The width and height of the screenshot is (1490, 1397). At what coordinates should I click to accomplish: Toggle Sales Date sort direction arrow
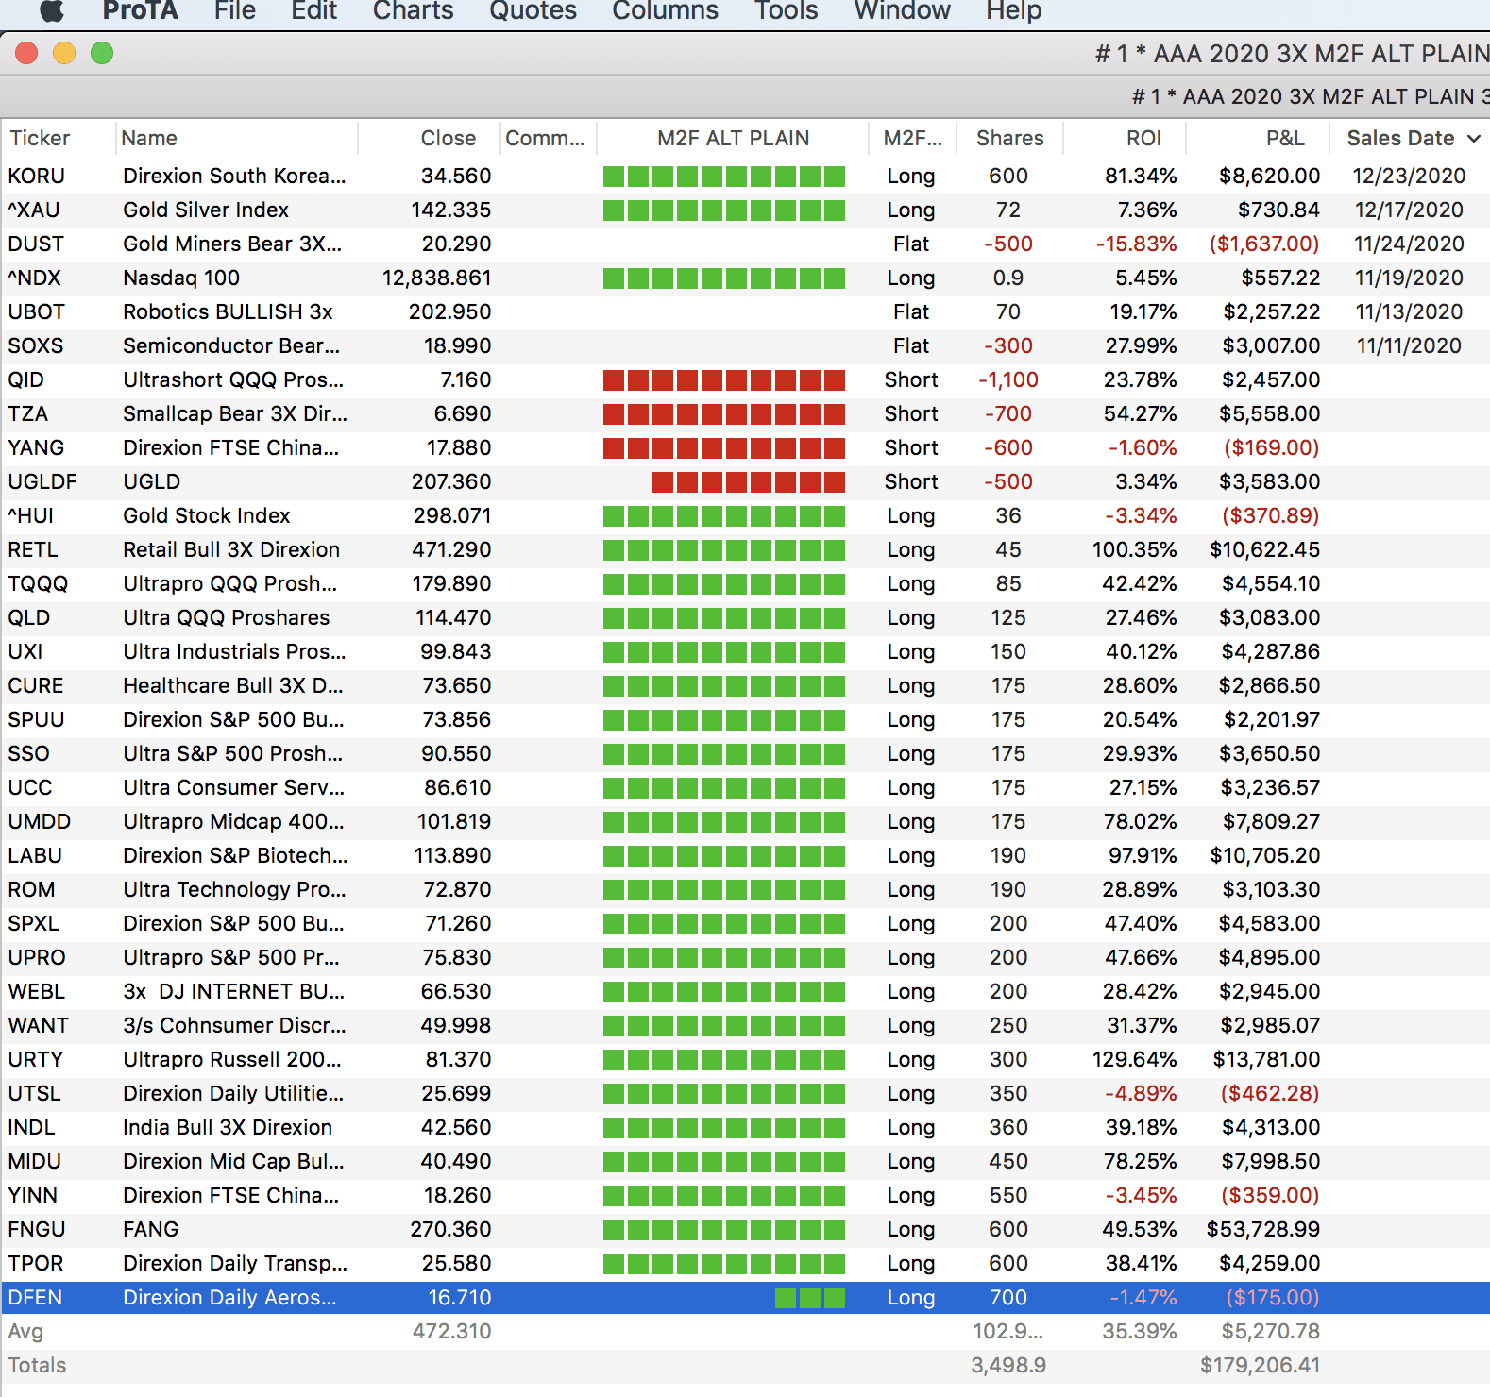click(1473, 139)
